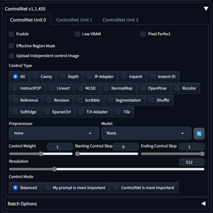Select the Scribble control type
The image size is (213, 213).
point(88,100)
